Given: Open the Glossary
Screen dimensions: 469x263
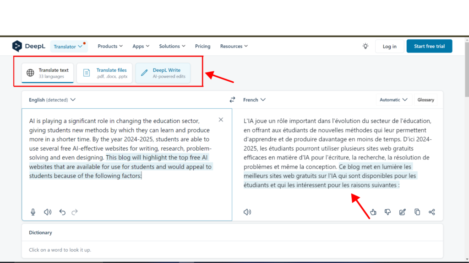Looking at the screenshot, I should tap(425, 100).
